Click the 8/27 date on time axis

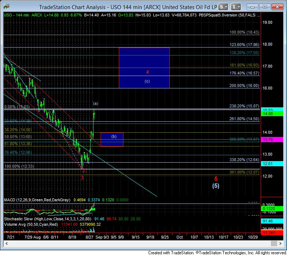[89, 237]
